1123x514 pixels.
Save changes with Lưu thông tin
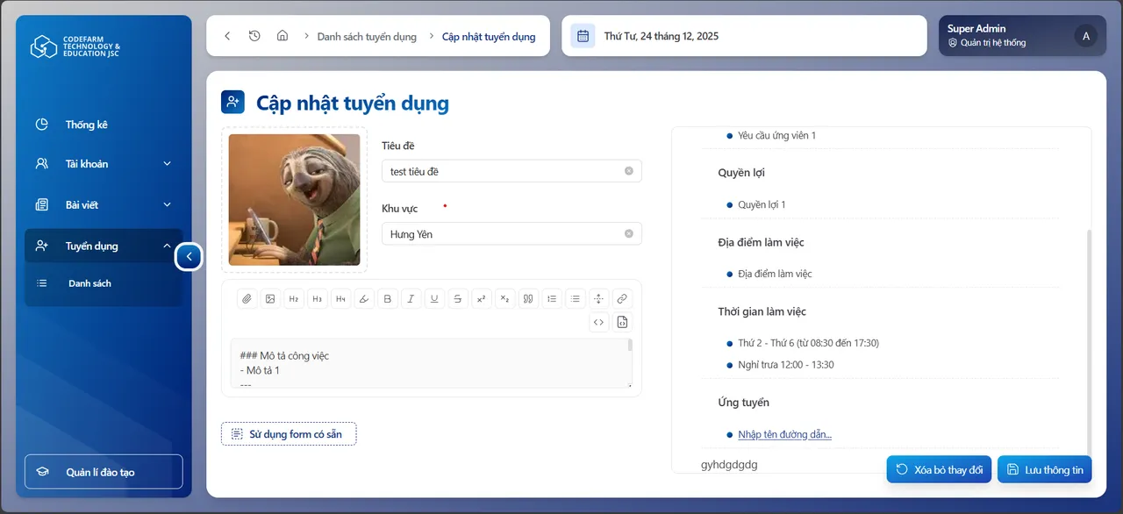click(x=1044, y=469)
